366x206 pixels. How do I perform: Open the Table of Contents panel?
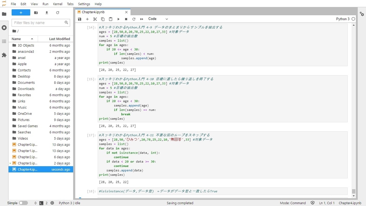[x=4, y=41]
